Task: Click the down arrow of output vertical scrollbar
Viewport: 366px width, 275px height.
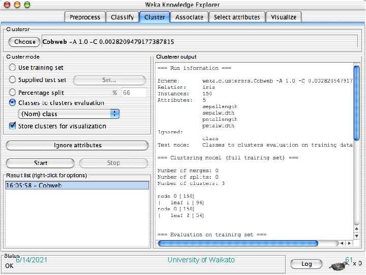Action: 356,236
